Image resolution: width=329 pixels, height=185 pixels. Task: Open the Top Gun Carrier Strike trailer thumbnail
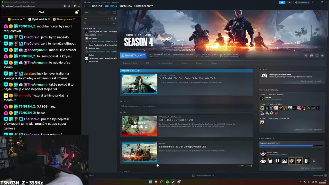pyautogui.click(x=139, y=84)
